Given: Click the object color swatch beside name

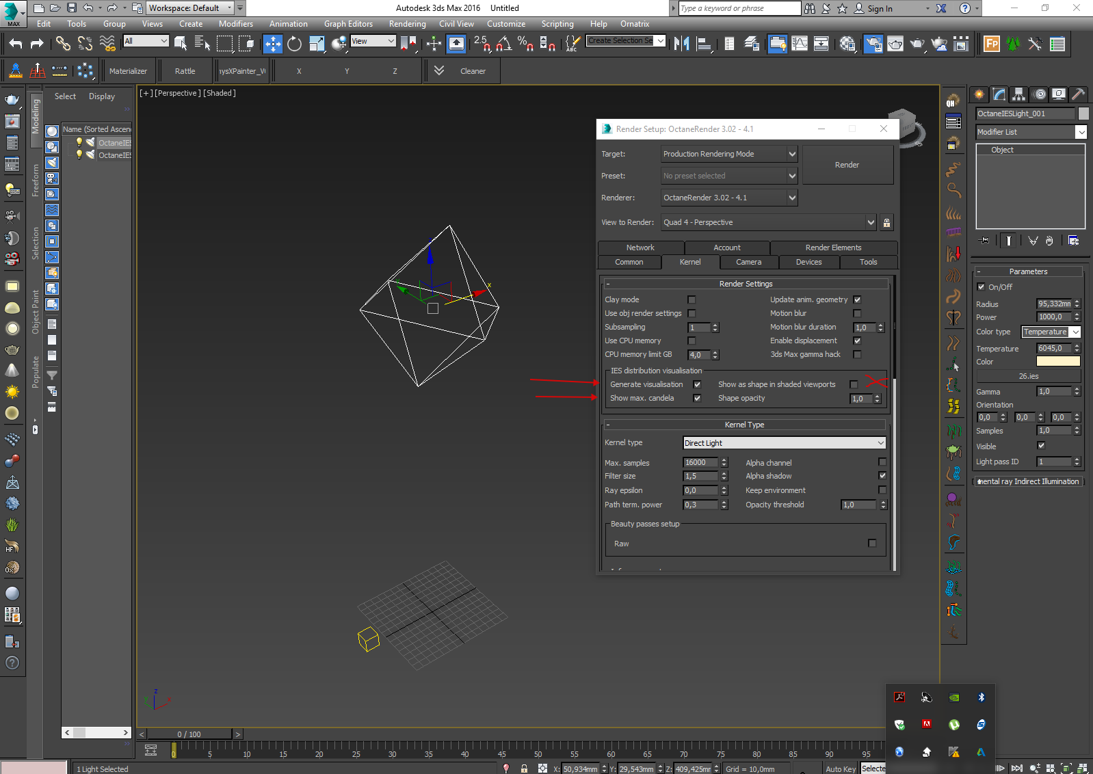Looking at the screenshot, I should point(1083,114).
